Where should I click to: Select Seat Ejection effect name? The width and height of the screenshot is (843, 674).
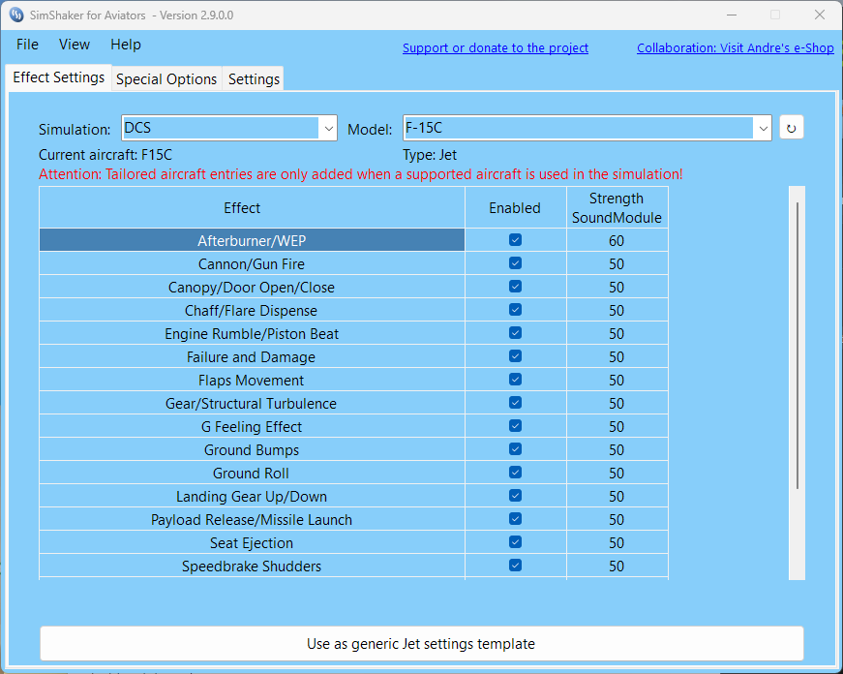point(252,542)
